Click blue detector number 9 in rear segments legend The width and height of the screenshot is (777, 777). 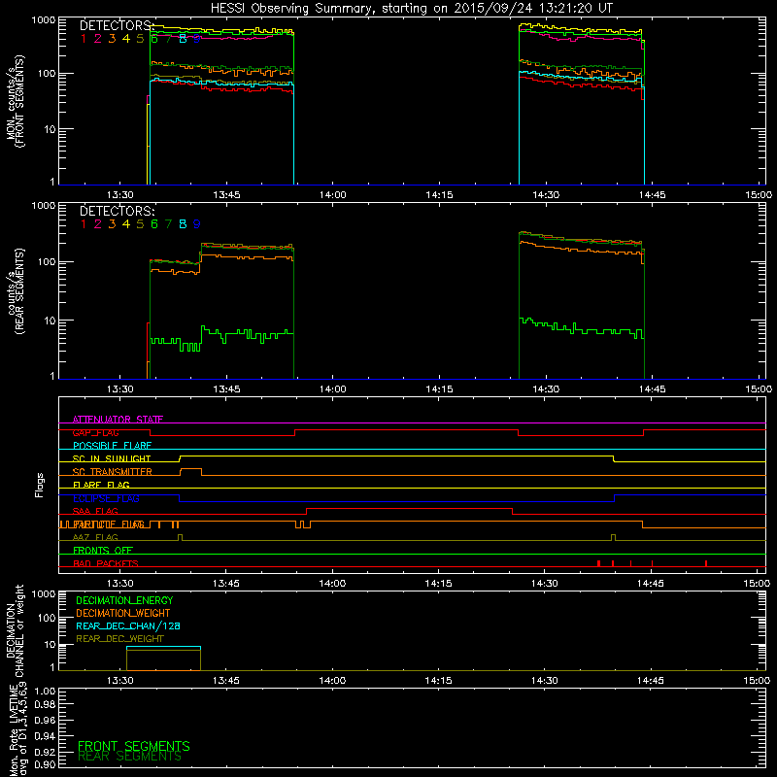pos(197,224)
